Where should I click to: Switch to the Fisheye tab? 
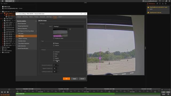click(36, 17)
